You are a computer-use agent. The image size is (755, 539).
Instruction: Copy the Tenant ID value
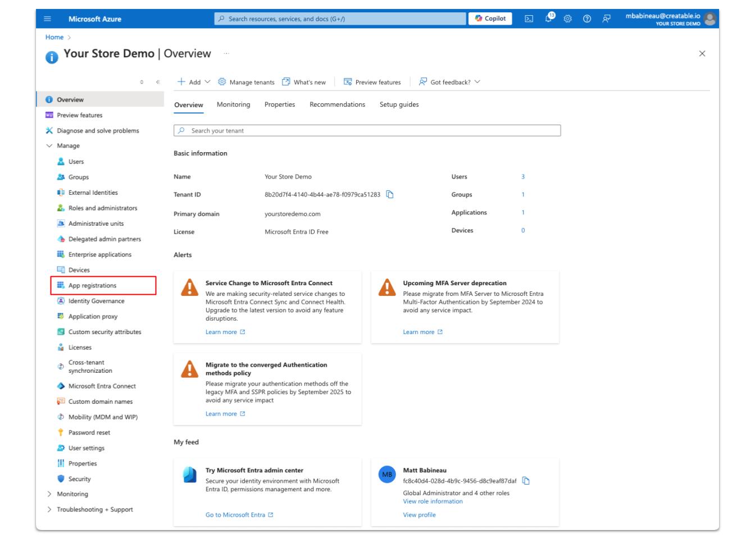(x=390, y=195)
